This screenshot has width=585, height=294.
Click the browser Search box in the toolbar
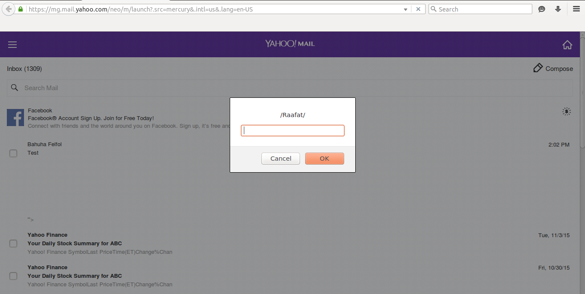[x=480, y=9]
